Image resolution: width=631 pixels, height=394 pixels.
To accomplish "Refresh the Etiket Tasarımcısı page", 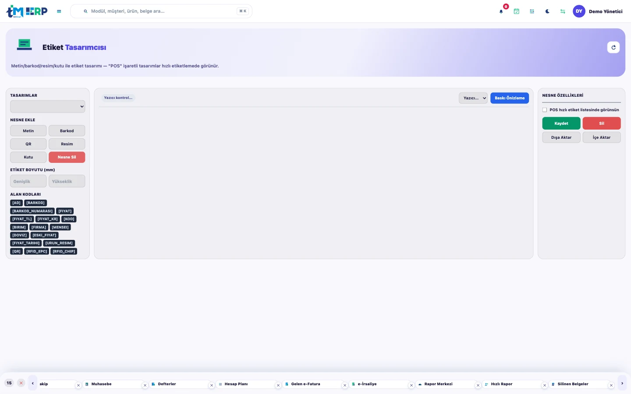I will pos(613,47).
